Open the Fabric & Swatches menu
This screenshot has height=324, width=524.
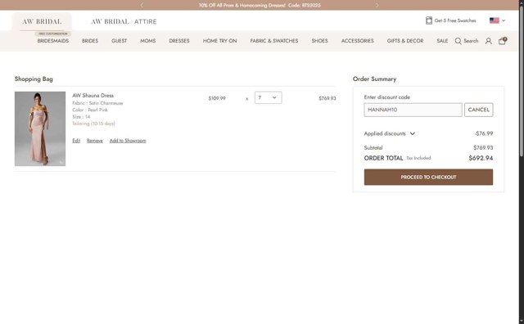pyautogui.click(x=274, y=41)
